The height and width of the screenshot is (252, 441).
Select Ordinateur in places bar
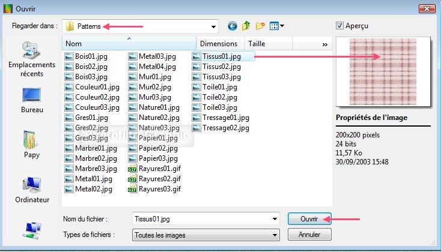coord(31,190)
